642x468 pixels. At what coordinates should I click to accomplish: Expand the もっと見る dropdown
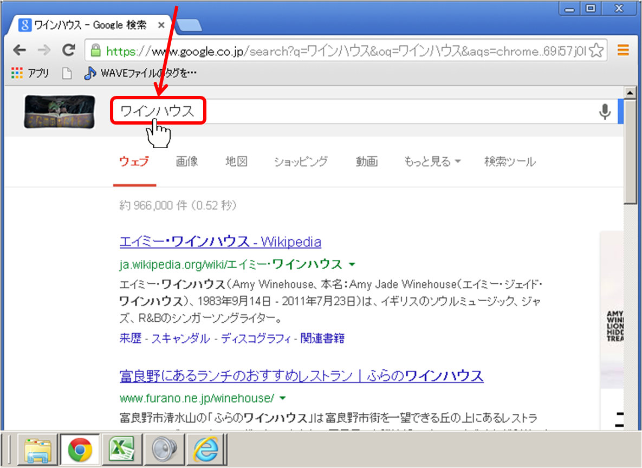432,161
